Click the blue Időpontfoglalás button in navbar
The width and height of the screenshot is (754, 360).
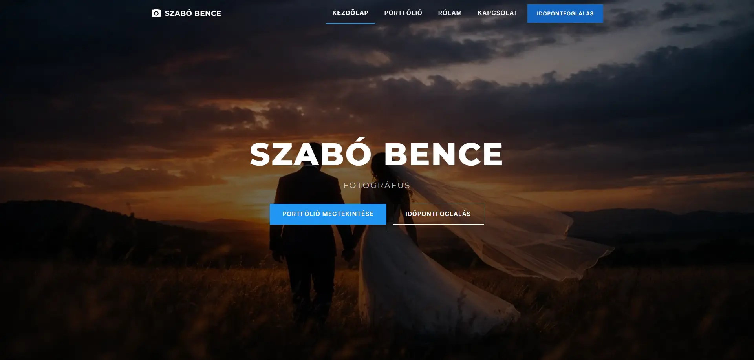tap(565, 13)
